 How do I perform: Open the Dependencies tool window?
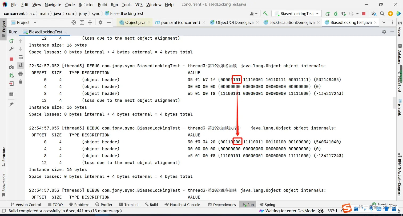[222, 205]
